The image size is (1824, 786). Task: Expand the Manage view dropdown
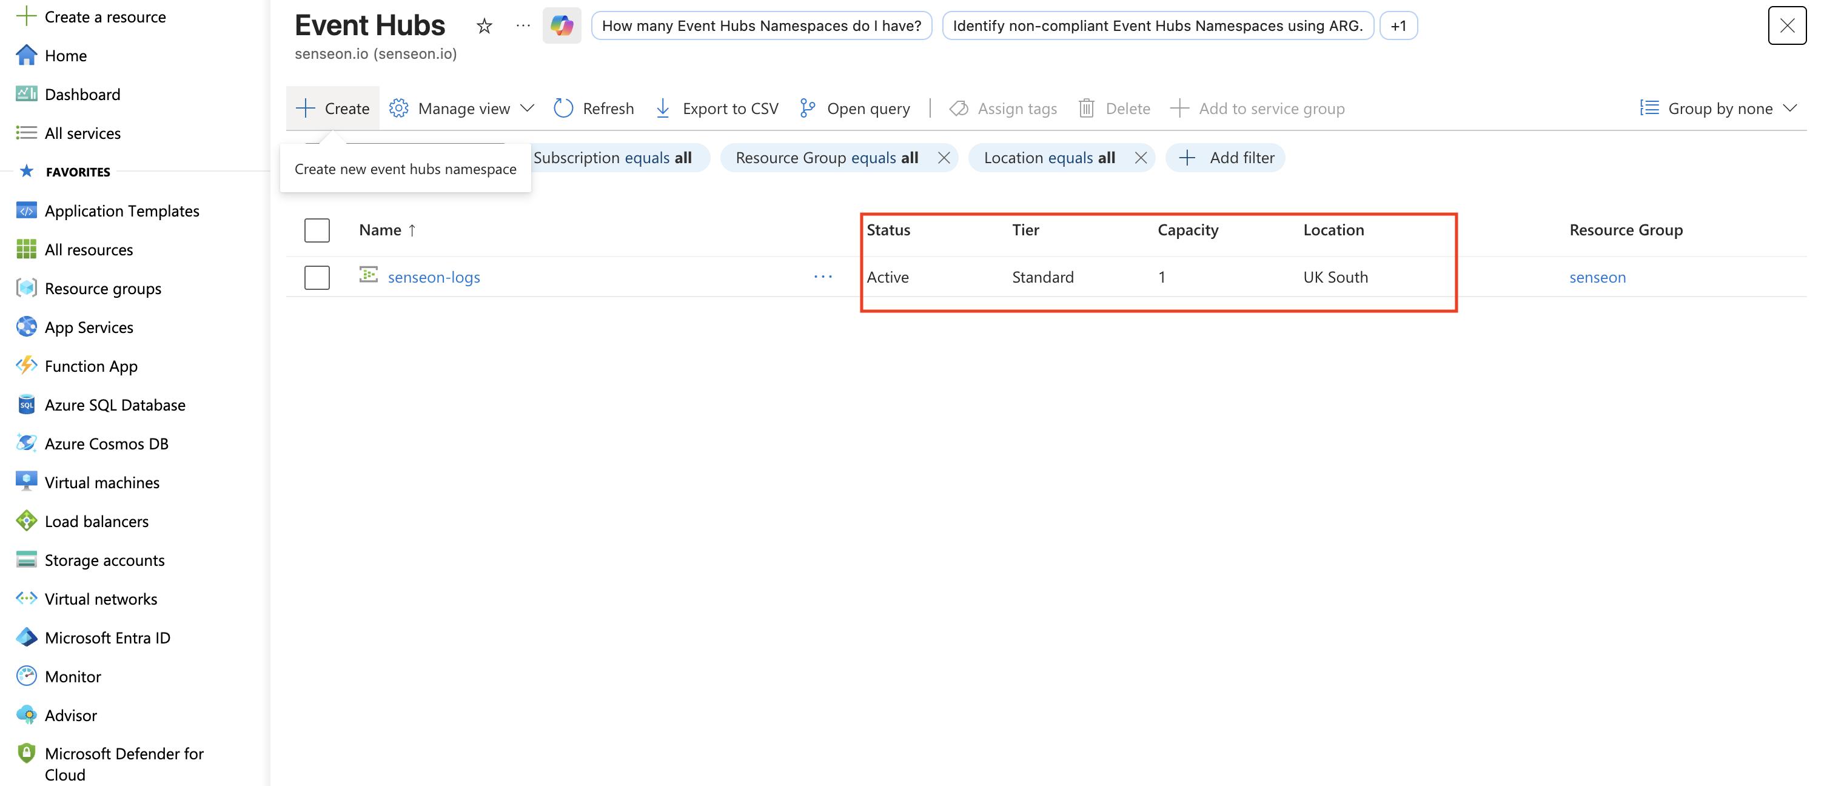tap(461, 109)
